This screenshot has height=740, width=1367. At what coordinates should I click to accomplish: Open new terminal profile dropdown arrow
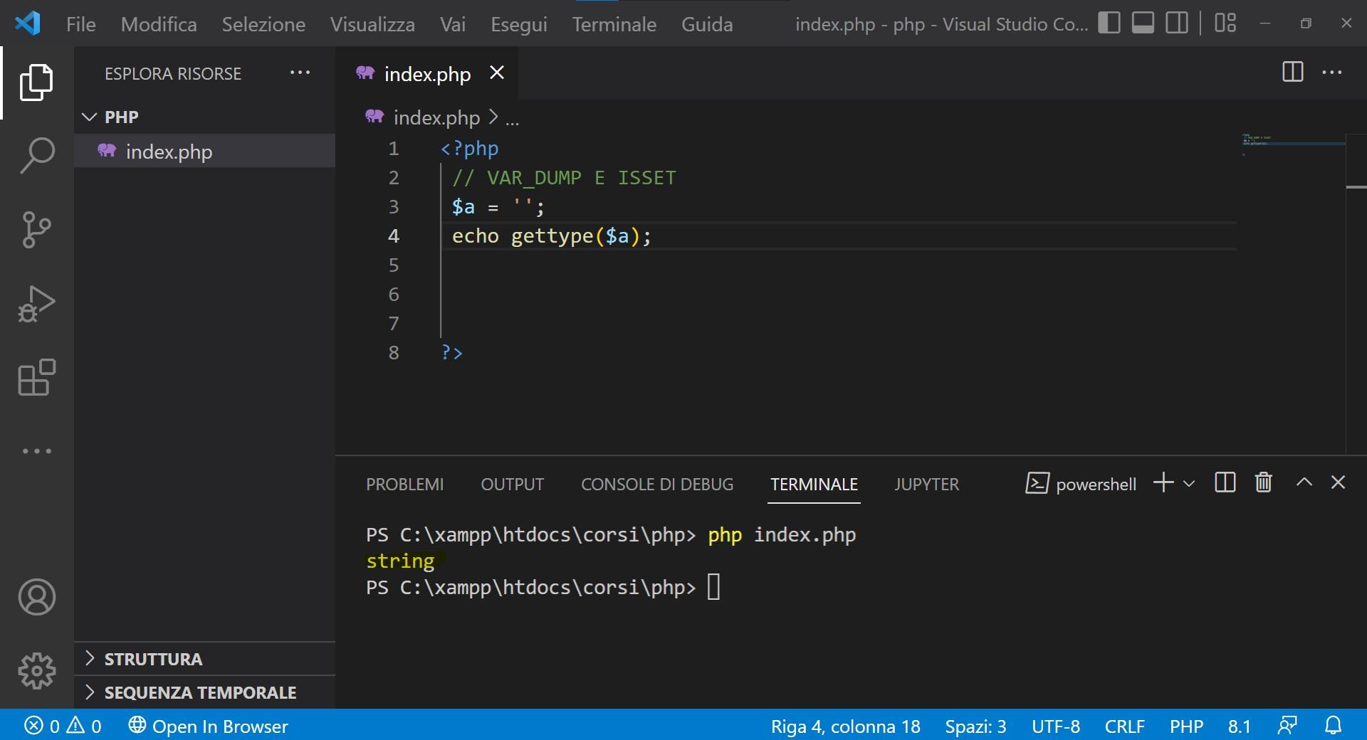(1188, 484)
